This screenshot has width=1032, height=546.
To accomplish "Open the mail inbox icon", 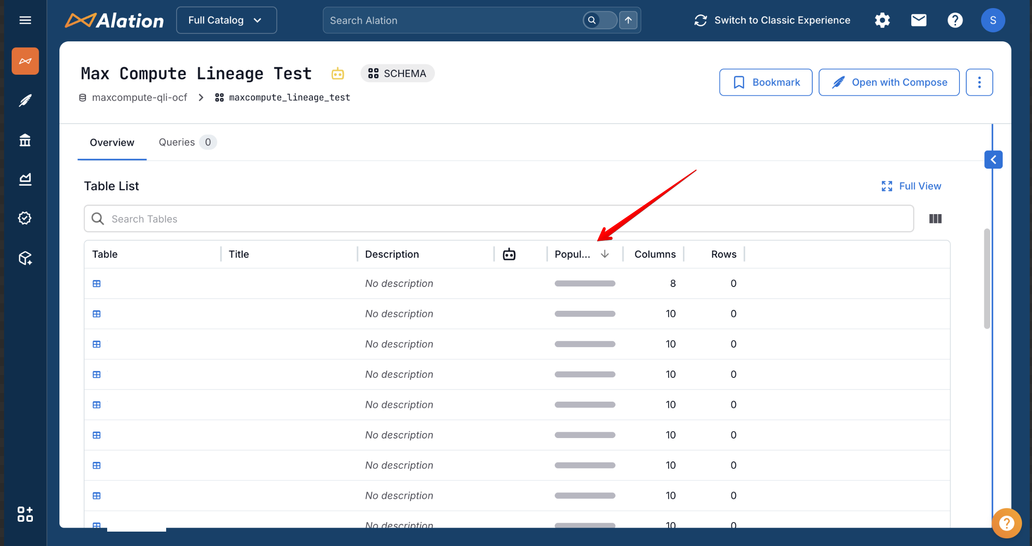I will 919,20.
